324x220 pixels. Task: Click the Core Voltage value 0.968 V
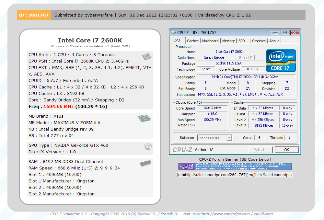click(253, 69)
